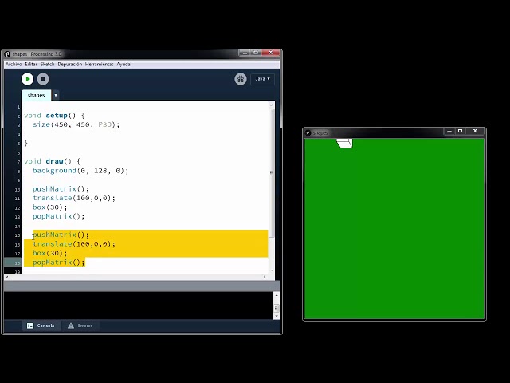Image resolution: width=510 pixels, height=383 pixels.
Task: Click highlighted 'translate(100,0,0);' on line 16
Action: pyautogui.click(x=74, y=244)
